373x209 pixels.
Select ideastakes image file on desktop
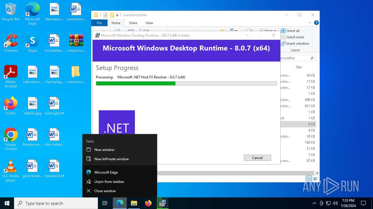pyautogui.click(x=54, y=12)
